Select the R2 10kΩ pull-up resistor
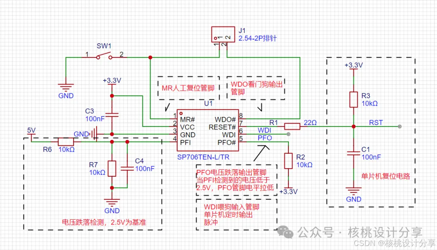437x250 pixels. [x=289, y=161]
